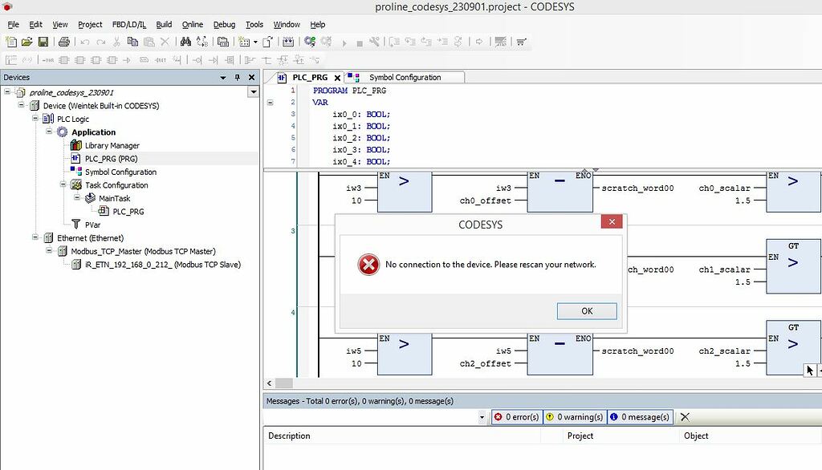Collapse the Task Configuration tree node
Viewport: 822px width, 470px height.
point(63,185)
